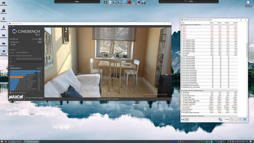Click the Windows Start button

pos(2,141)
